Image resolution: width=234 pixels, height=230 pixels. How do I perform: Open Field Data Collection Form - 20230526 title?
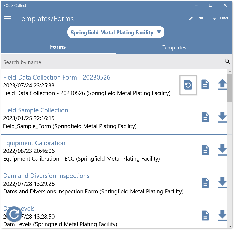pos(57,77)
